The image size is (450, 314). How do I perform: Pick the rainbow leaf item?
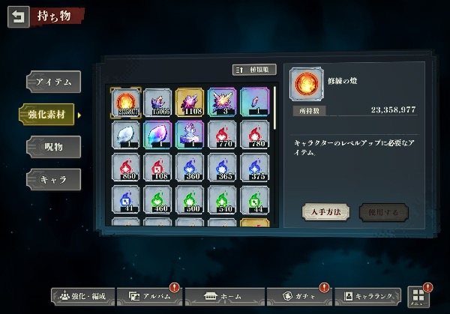(x=157, y=135)
